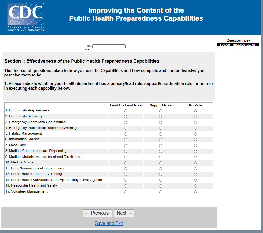Select No Role for Mass Care
Image resolution: width=263 pixels, height=233 pixels.
point(195,146)
